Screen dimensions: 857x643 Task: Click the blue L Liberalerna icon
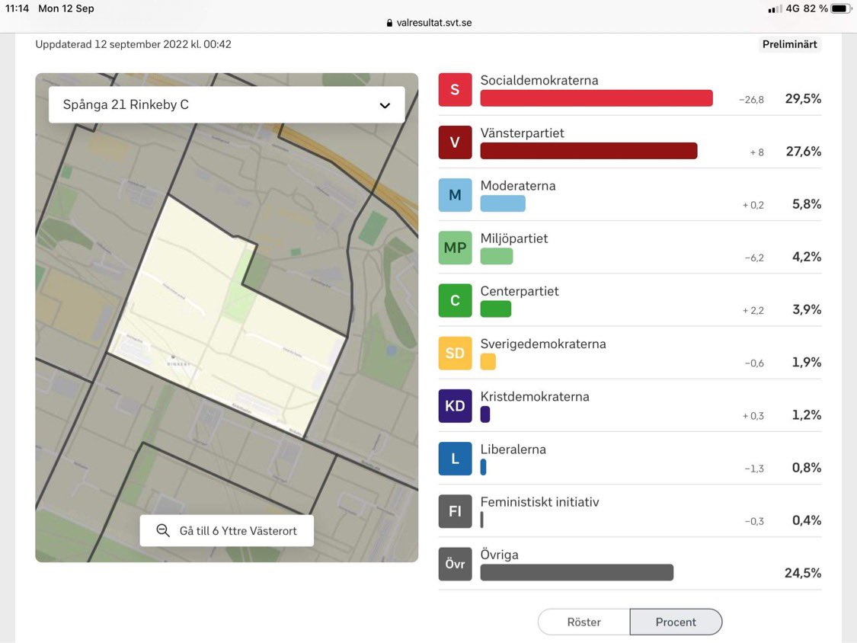[x=454, y=458]
